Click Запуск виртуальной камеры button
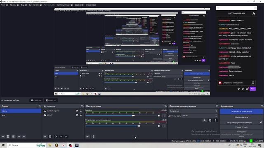Screen dimensions: 264x148 (239, 123)
